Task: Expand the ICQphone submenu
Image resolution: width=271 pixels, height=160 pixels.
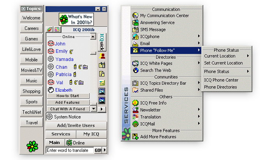Action: [x=166, y=37]
